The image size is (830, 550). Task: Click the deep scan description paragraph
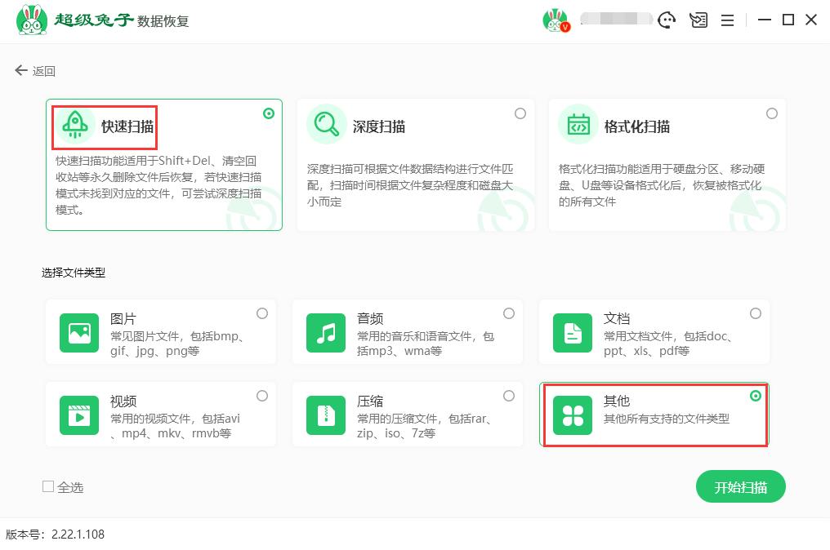pyautogui.click(x=410, y=185)
